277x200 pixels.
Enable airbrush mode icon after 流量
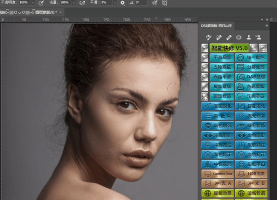(82, 3)
